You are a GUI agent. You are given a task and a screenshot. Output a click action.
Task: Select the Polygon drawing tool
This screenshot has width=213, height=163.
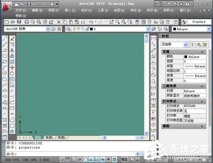[5, 56]
